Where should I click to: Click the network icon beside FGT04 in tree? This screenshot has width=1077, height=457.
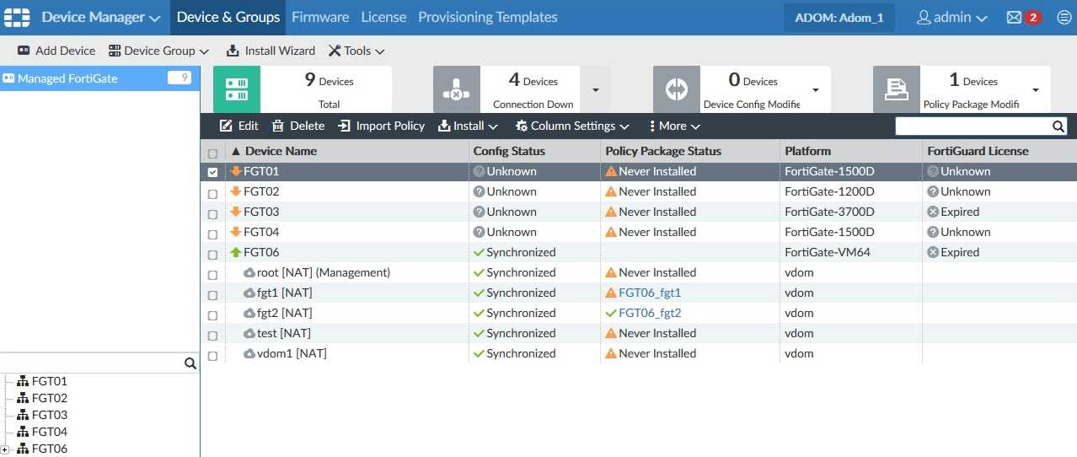pos(23,432)
